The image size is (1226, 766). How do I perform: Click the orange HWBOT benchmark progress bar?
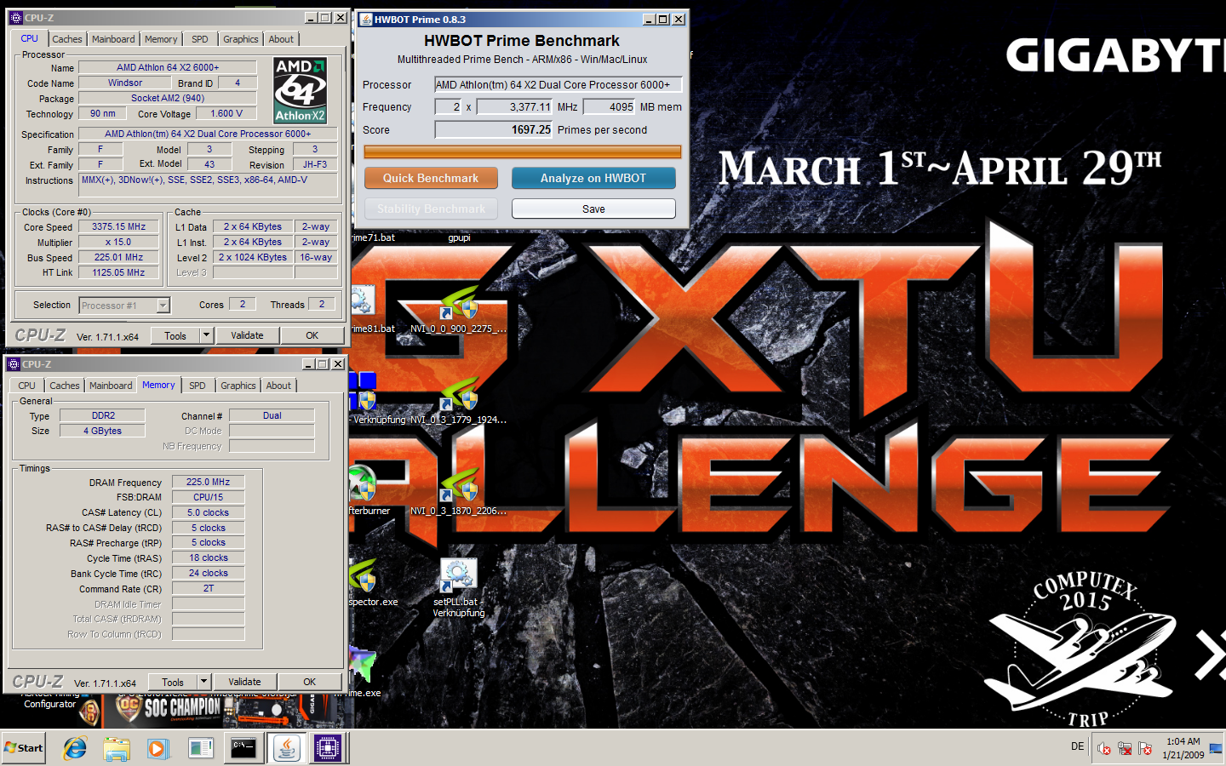523,151
